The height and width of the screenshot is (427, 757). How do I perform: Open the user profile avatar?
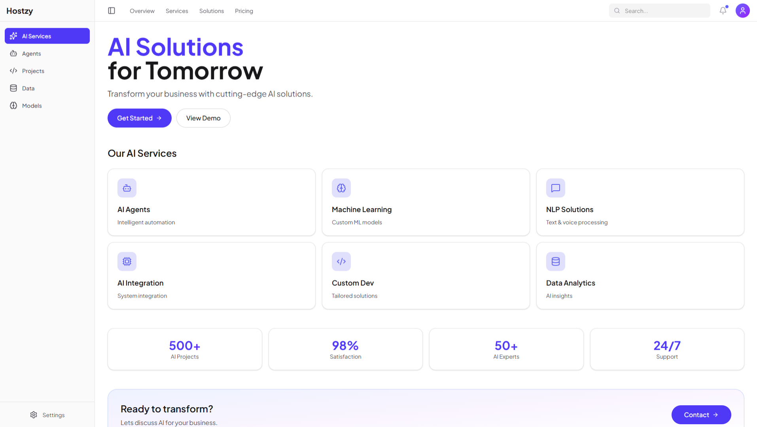point(742,11)
